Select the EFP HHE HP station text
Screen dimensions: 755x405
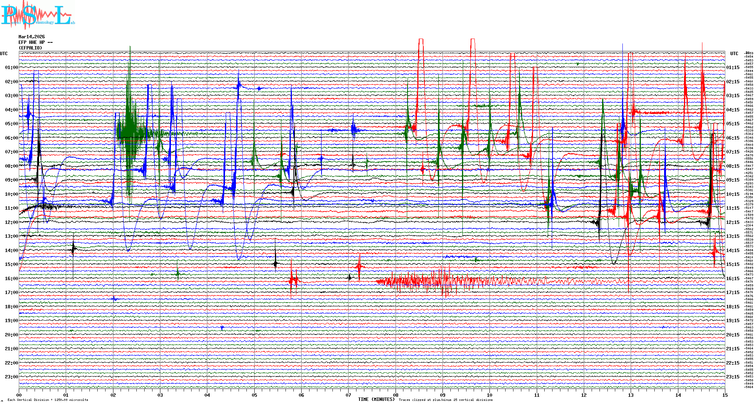tap(35, 42)
